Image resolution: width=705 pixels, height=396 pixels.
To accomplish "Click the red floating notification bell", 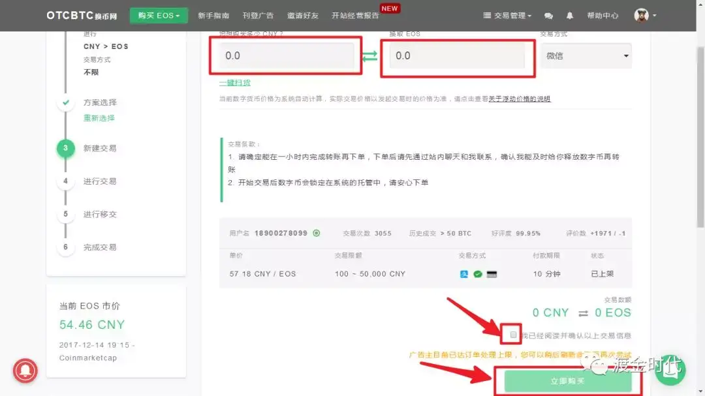I will [x=25, y=371].
